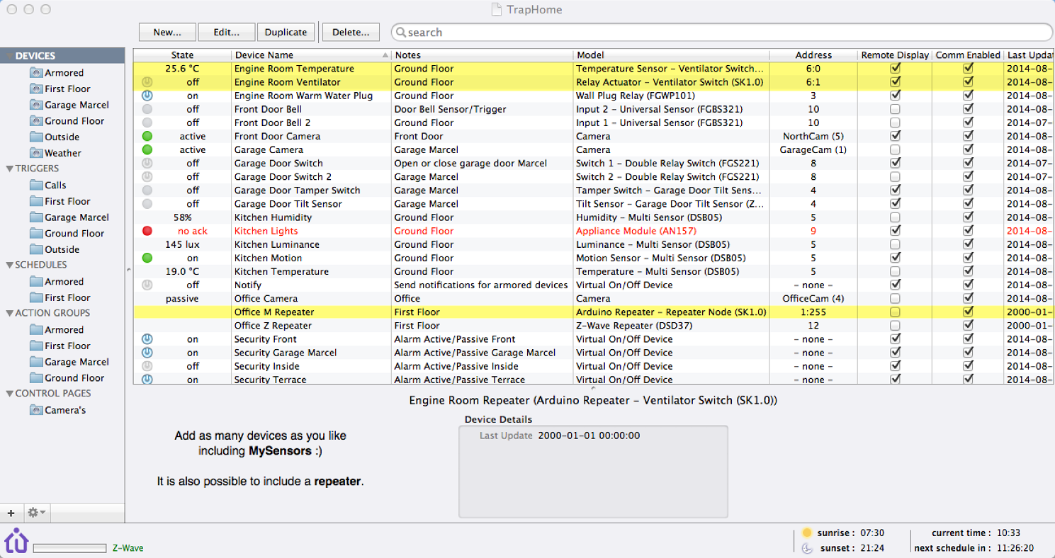This screenshot has height=558, width=1055.
Task: Click the Indigo home logo in status bar
Action: (16, 541)
